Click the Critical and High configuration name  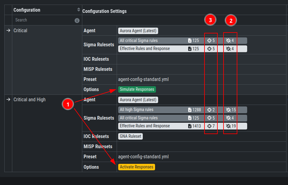(29, 100)
